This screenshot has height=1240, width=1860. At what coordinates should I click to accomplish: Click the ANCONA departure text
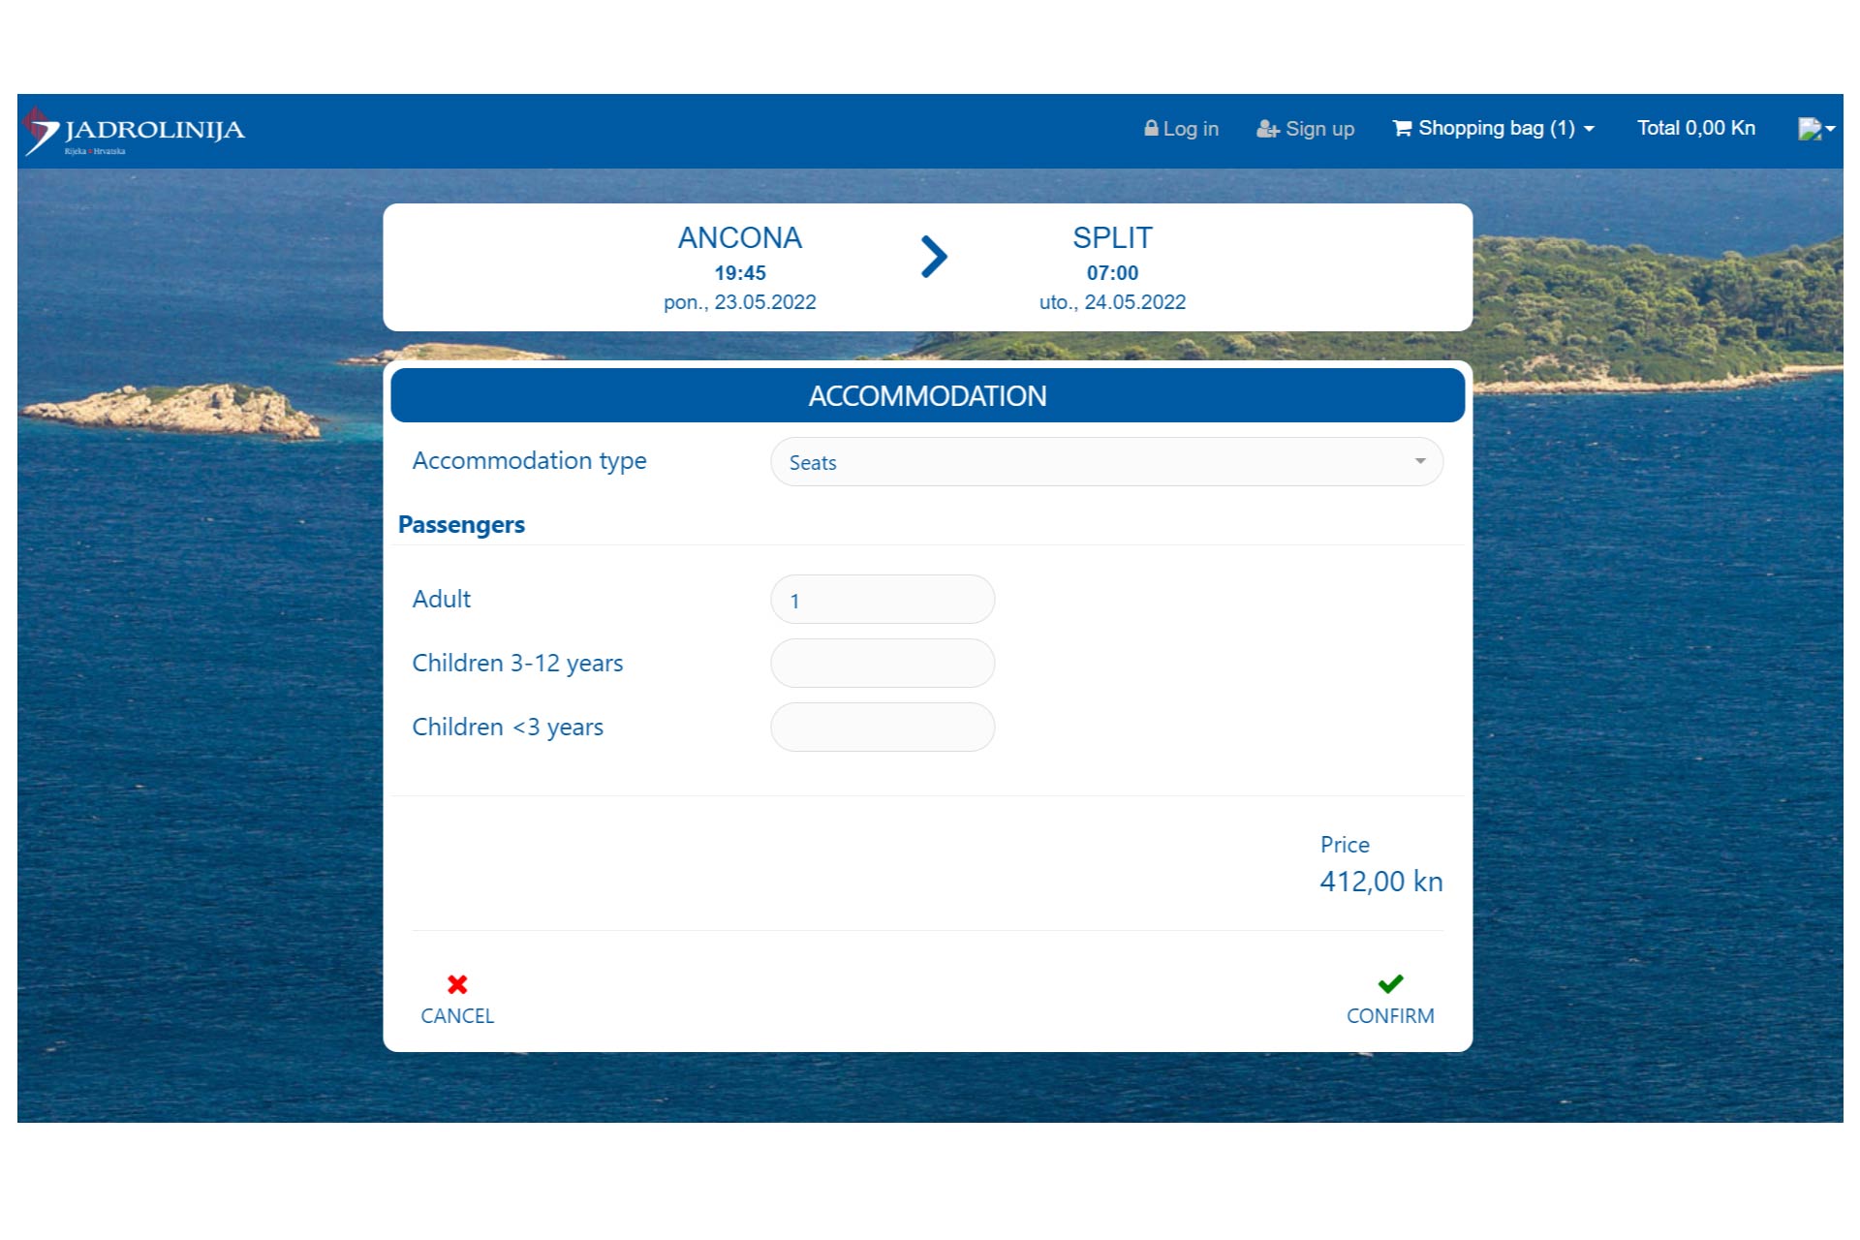[x=739, y=237]
